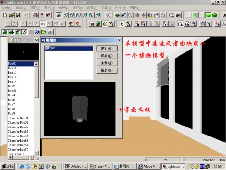This screenshot has height=170, width=226.
Task: Click the New file icon
Action: (x=5, y=15)
